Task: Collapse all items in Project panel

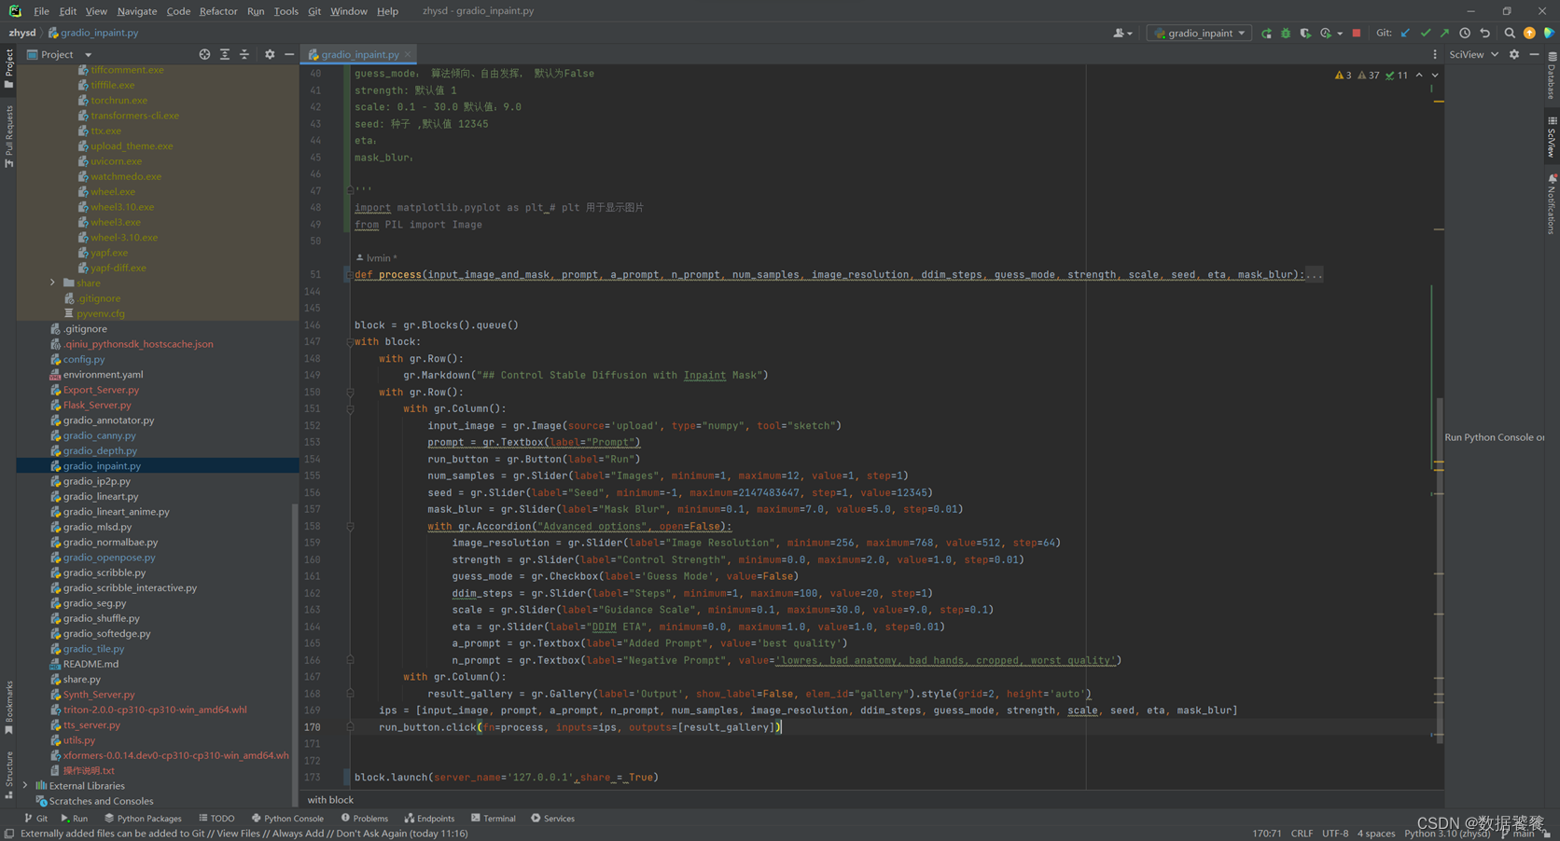Action: point(244,55)
